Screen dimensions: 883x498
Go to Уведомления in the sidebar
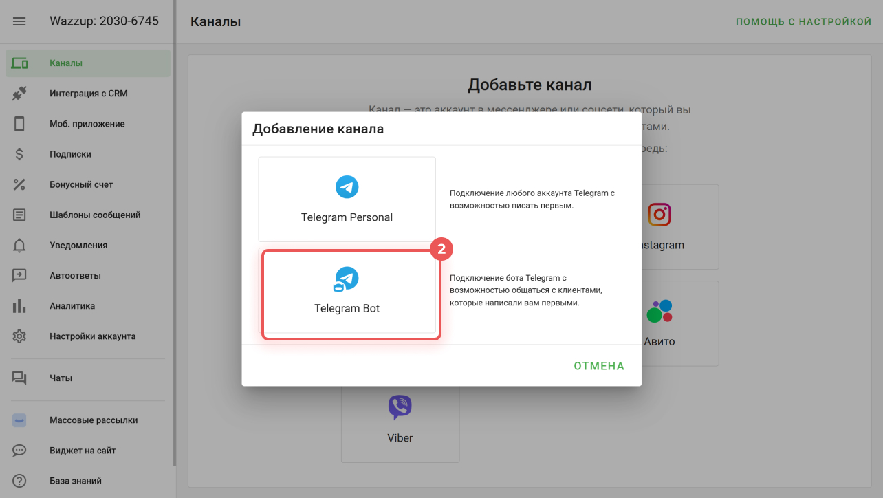[x=88, y=246]
